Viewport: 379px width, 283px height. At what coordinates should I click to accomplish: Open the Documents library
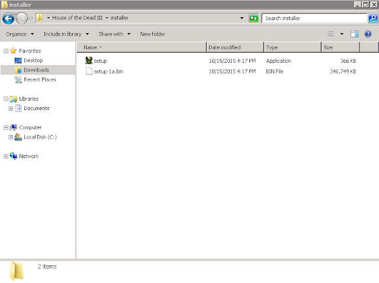(36, 108)
